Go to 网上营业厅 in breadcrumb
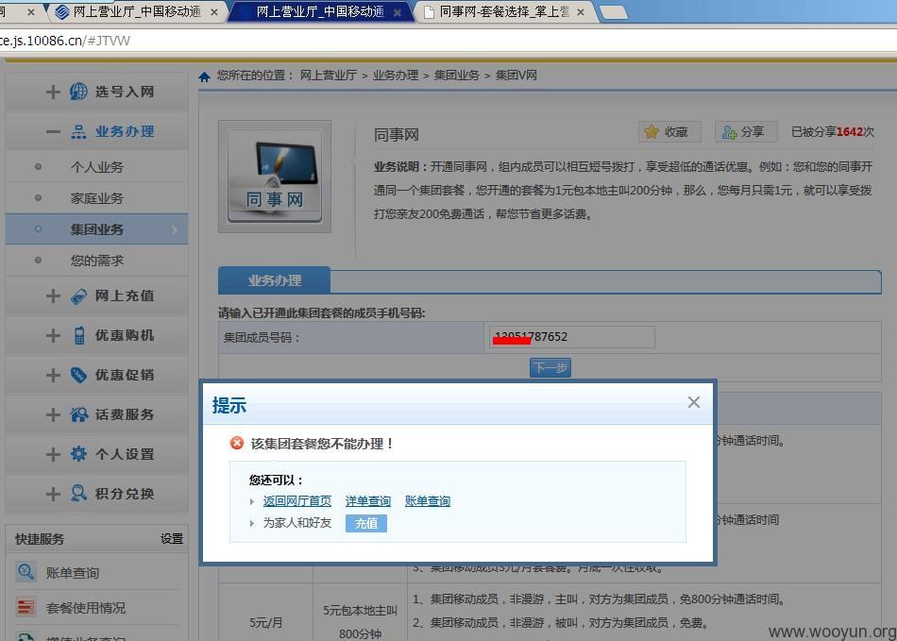The width and height of the screenshot is (897, 641). click(x=329, y=76)
